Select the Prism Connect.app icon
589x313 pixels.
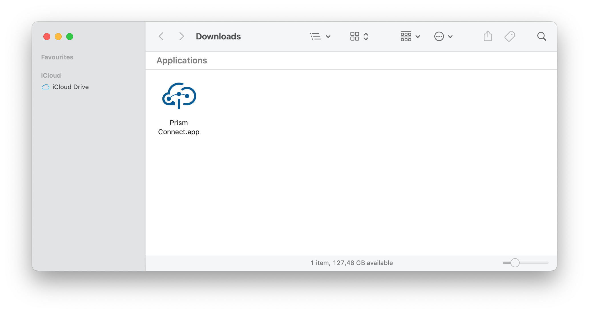(179, 96)
